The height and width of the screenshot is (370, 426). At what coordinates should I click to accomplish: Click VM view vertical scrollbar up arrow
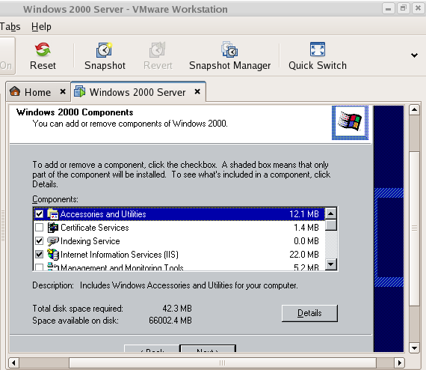[414, 110]
